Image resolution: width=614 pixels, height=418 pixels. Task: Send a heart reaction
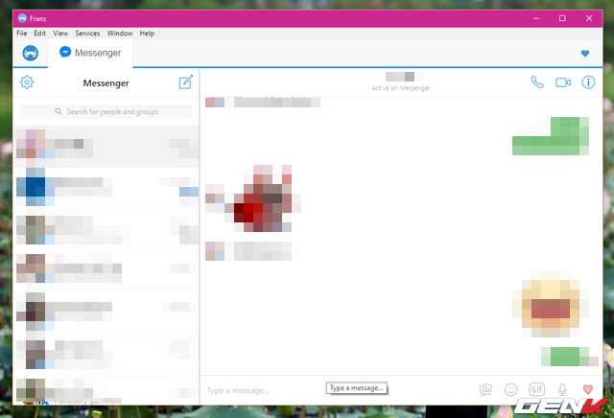[588, 390]
